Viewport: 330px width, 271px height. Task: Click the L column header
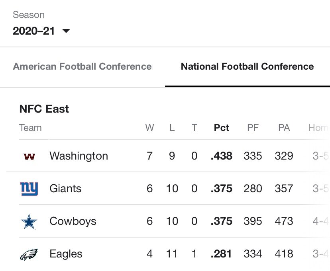pyautogui.click(x=172, y=128)
